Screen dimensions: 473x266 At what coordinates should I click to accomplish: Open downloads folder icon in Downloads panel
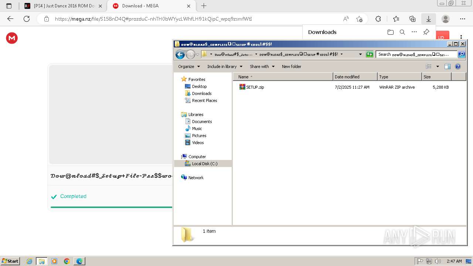(x=391, y=32)
